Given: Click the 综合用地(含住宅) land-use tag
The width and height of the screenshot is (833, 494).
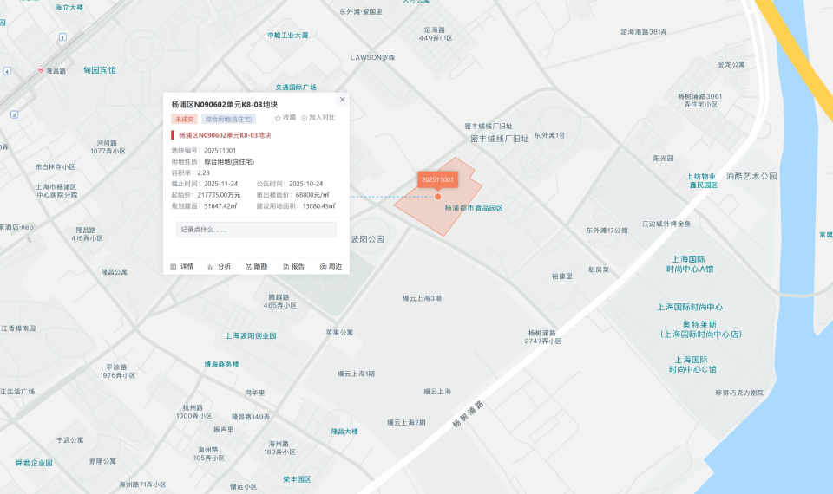Looking at the screenshot, I should 228,119.
